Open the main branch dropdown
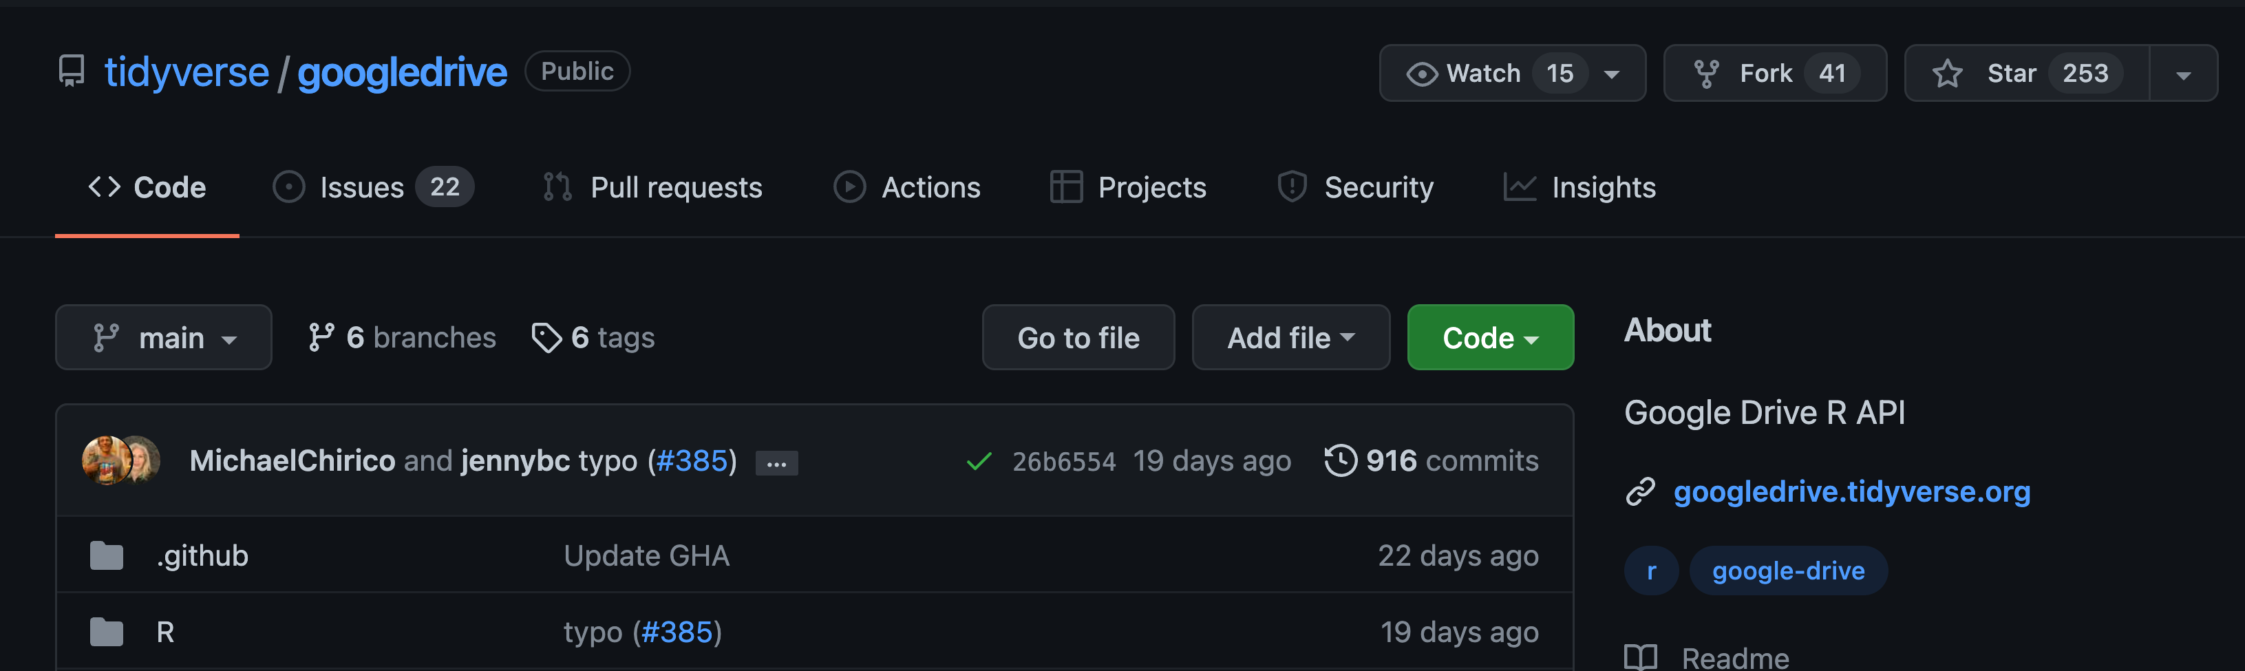The image size is (2245, 671). coord(164,338)
